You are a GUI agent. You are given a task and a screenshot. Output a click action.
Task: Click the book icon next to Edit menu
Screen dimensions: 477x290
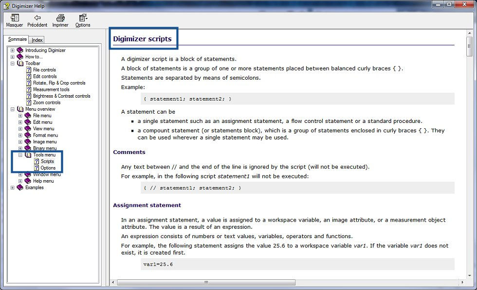(28, 122)
